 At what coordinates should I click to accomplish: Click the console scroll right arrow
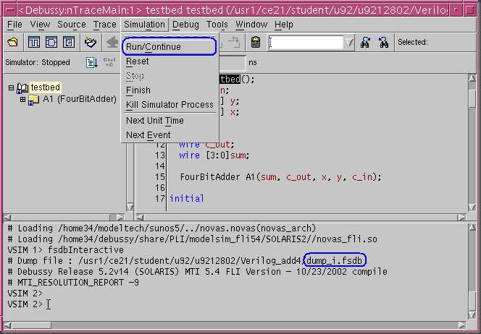[x=461, y=325]
